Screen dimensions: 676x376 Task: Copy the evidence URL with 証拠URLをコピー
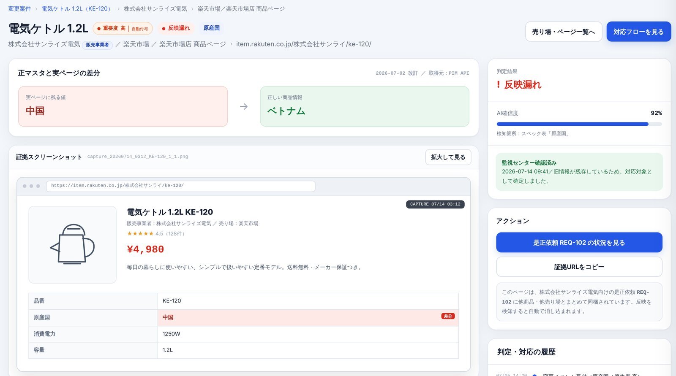click(579, 267)
